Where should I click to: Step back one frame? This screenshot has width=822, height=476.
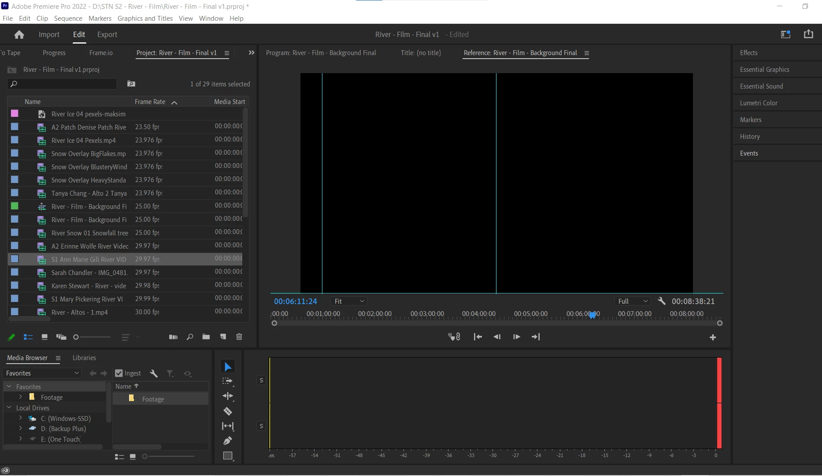tap(497, 337)
